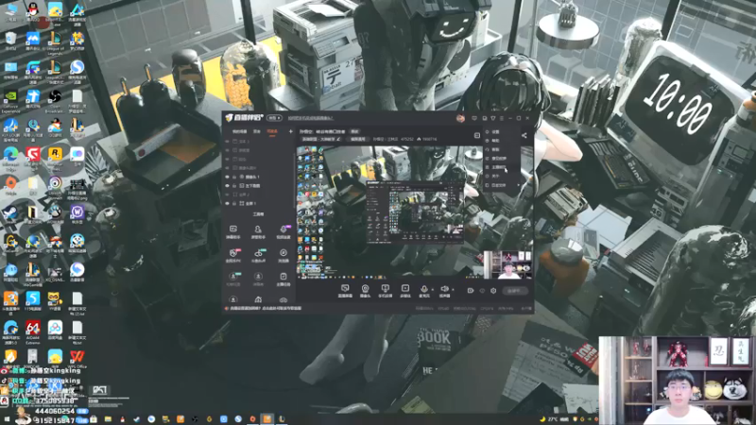The height and width of the screenshot is (425, 756).
Task: Open WPS Office desktop shortcut
Action: tap(77, 359)
